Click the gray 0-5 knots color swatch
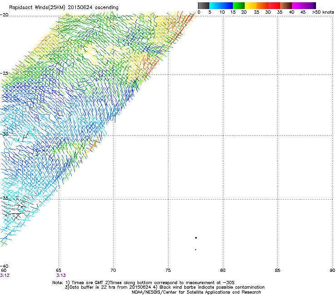The image size is (336, 295). 203,5
